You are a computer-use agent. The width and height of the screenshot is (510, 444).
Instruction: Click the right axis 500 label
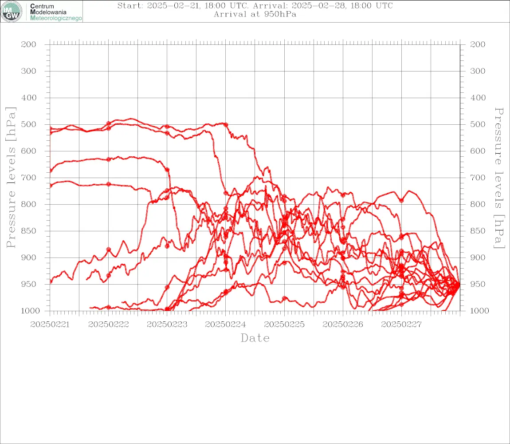pyautogui.click(x=478, y=124)
